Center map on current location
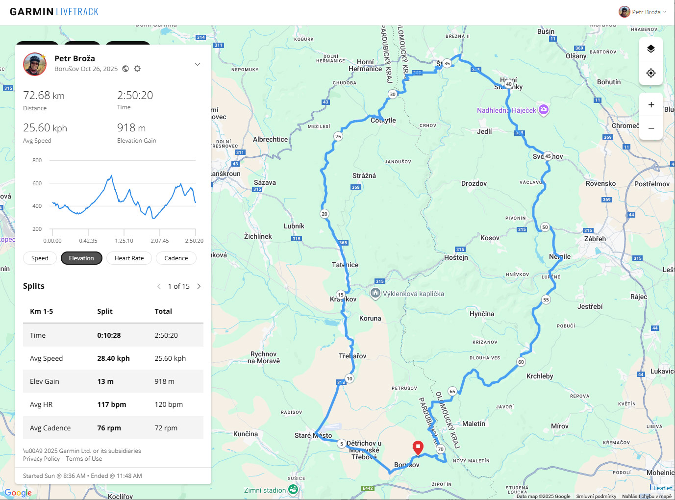 [x=651, y=73]
